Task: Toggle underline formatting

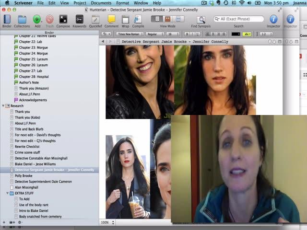Action: pos(198,34)
